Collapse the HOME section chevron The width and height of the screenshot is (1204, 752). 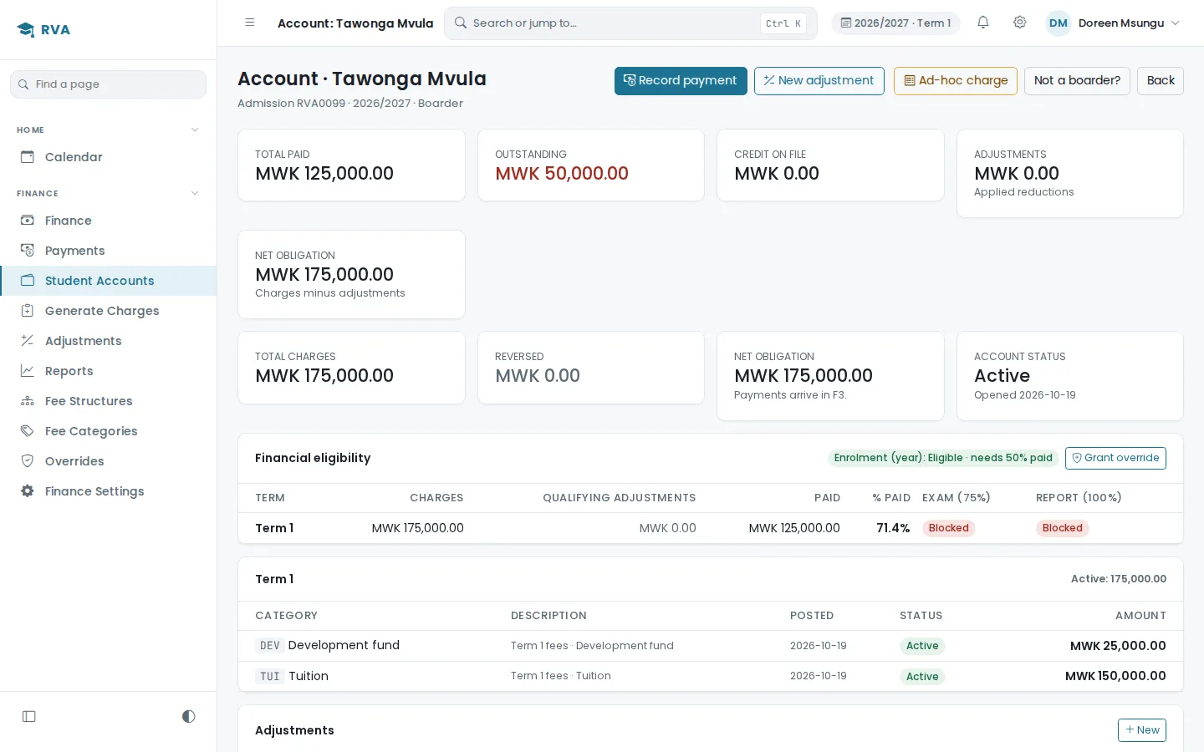(195, 130)
